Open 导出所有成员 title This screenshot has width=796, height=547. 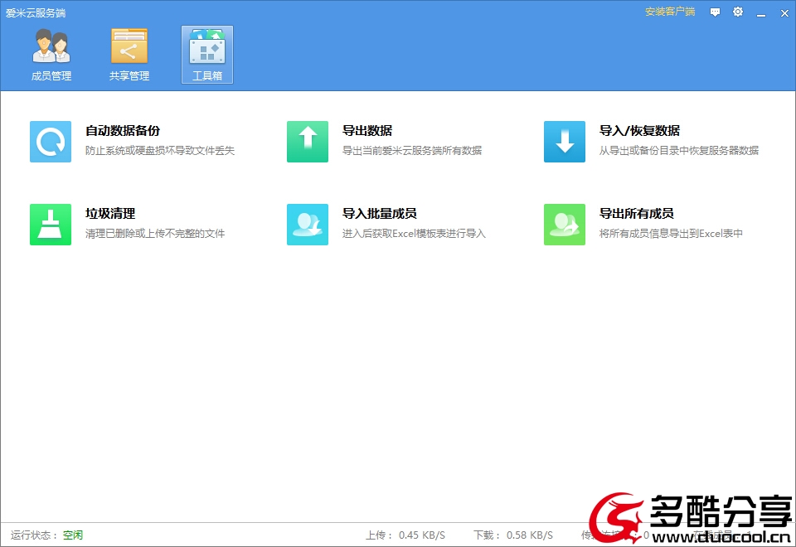[637, 214]
